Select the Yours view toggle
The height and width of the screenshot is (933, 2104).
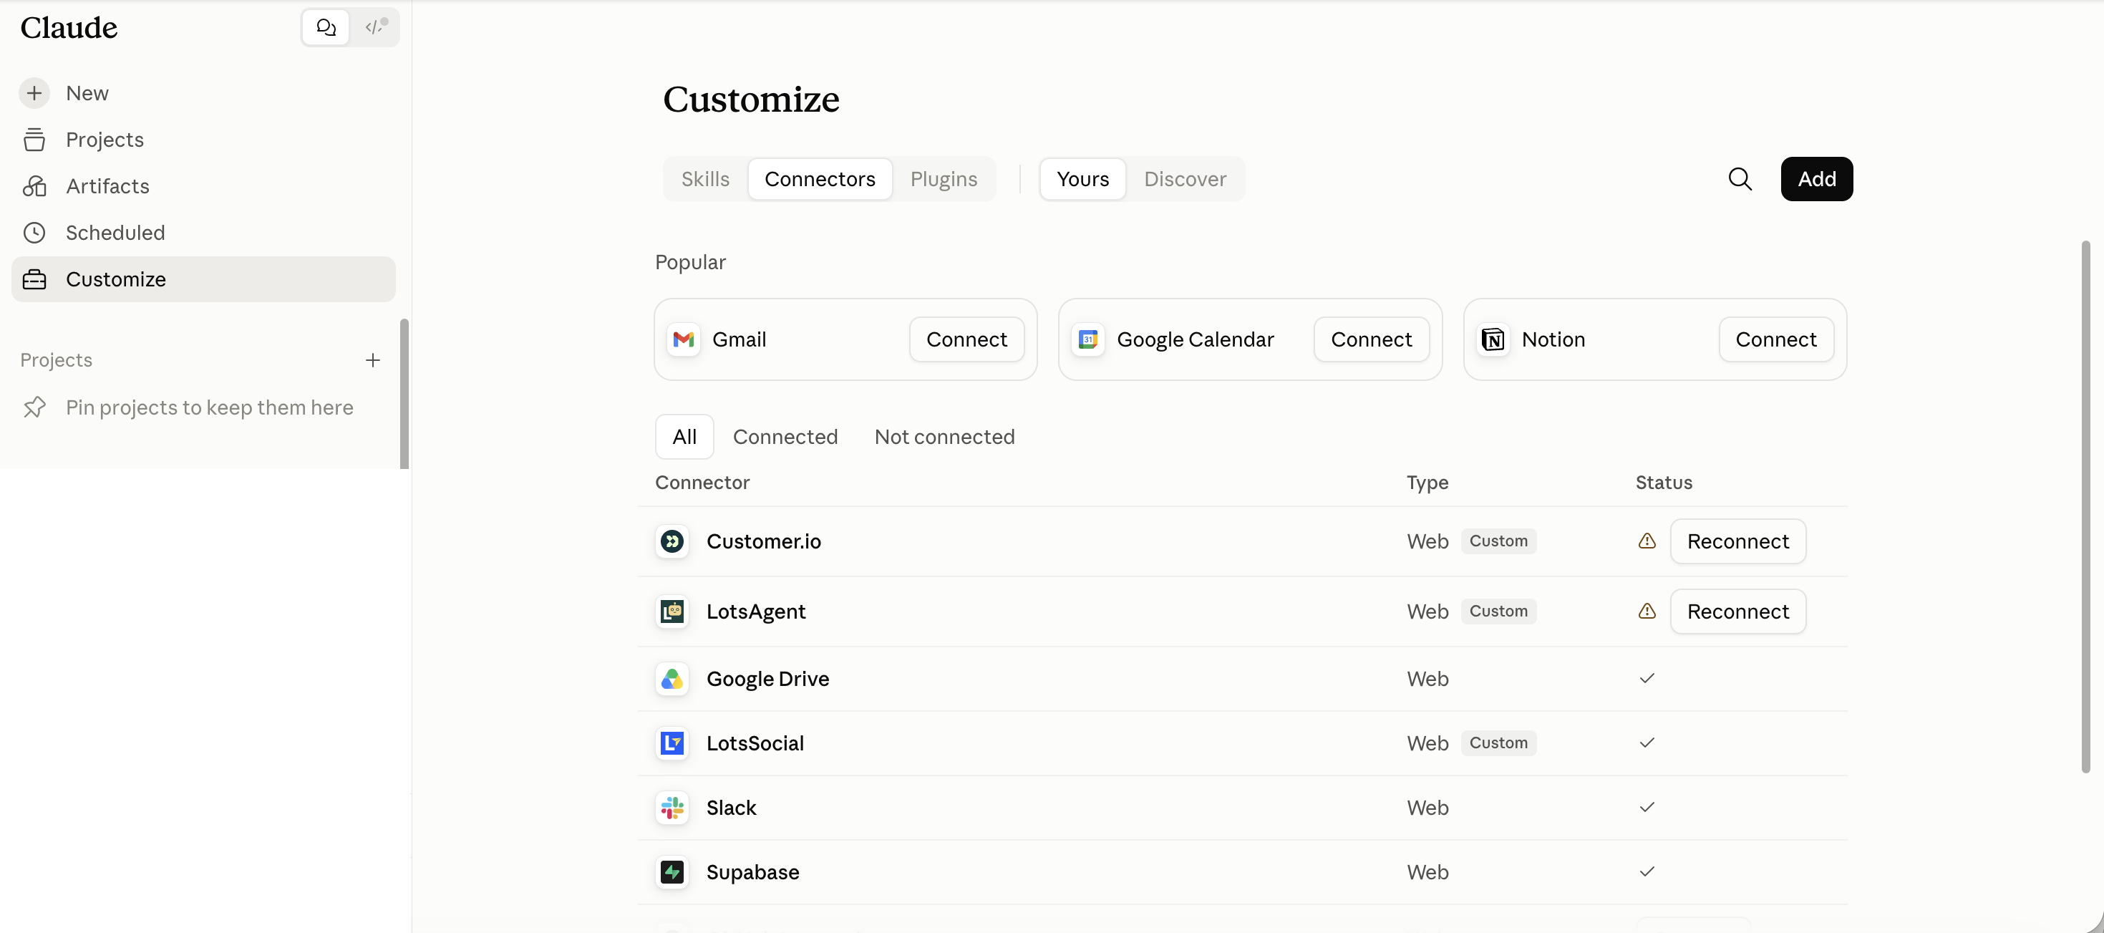1082,179
